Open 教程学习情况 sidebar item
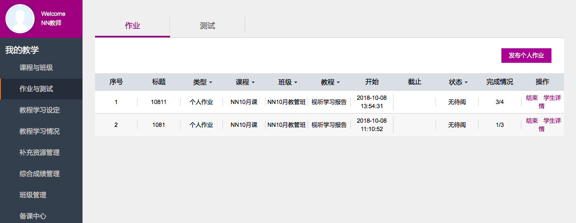This screenshot has width=576, height=223. point(40,131)
